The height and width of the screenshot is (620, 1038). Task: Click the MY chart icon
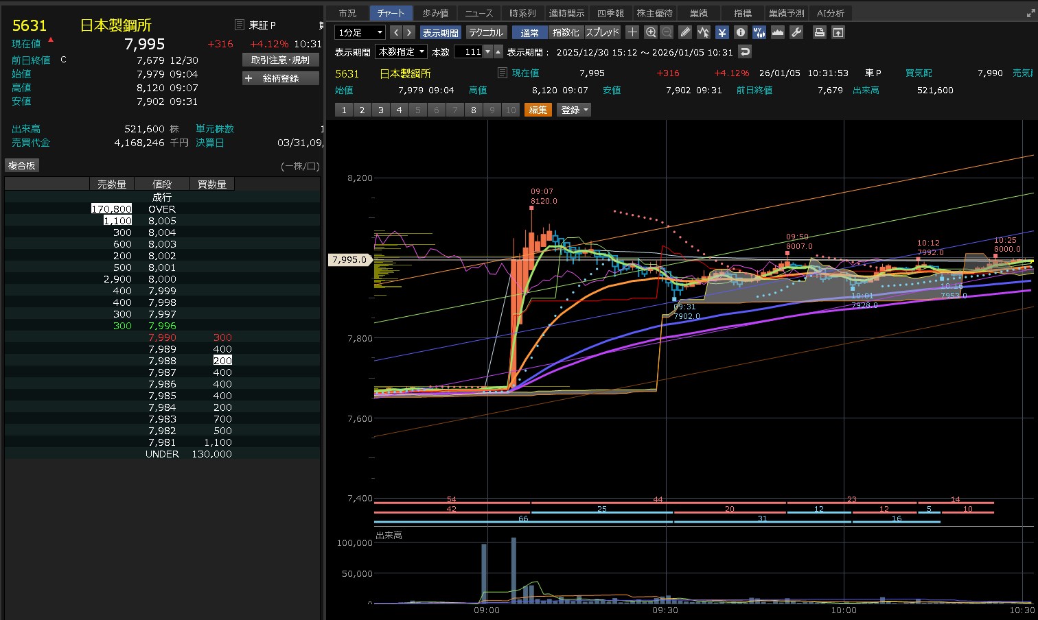(759, 32)
